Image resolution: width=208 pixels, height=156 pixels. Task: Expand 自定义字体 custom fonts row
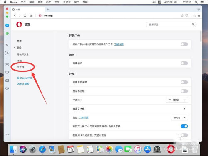pos(130,109)
